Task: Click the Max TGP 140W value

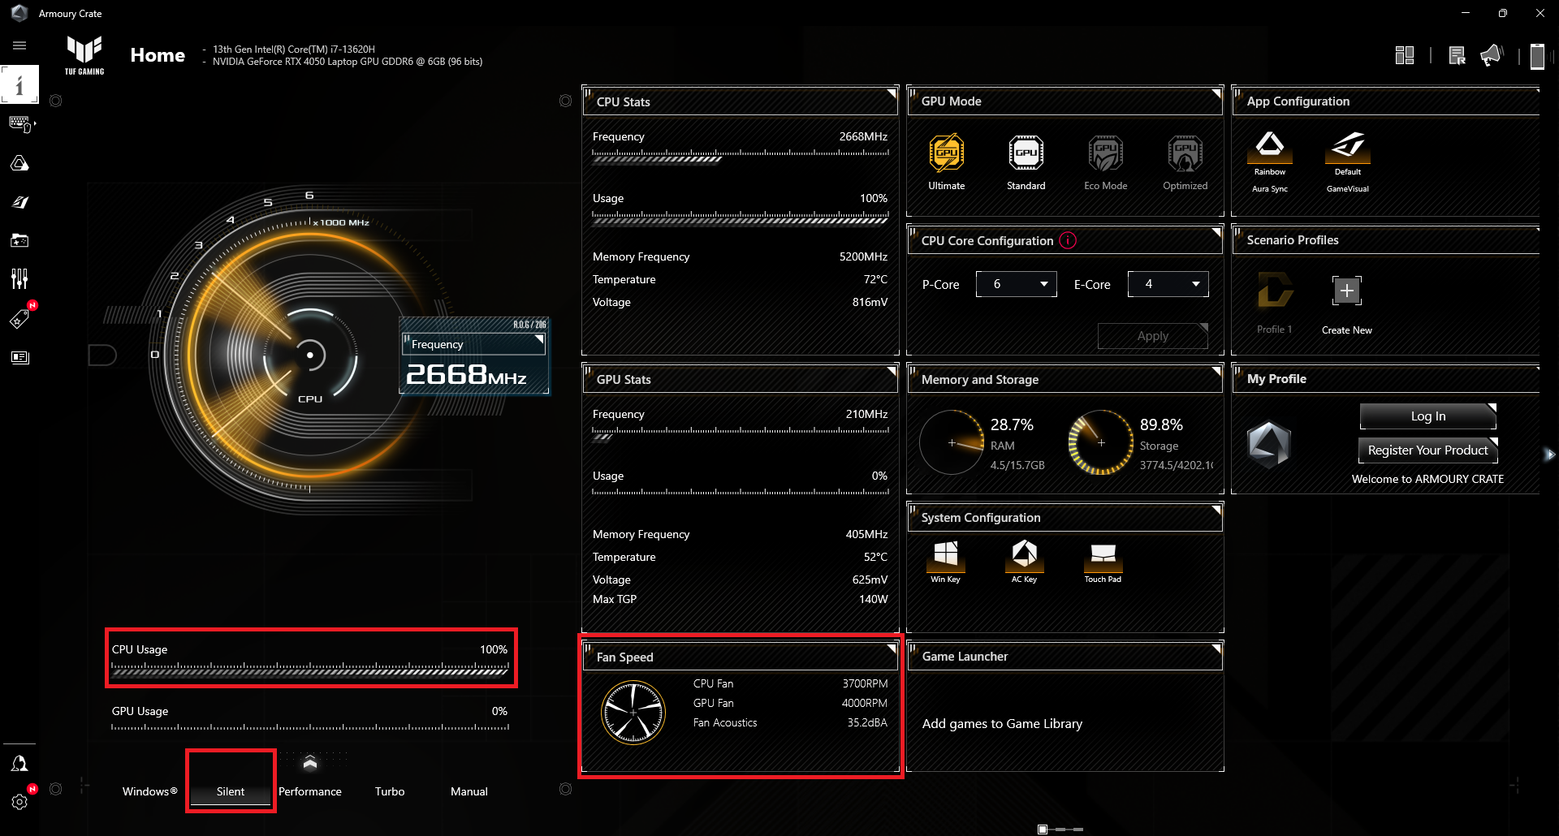Action: pos(874,599)
